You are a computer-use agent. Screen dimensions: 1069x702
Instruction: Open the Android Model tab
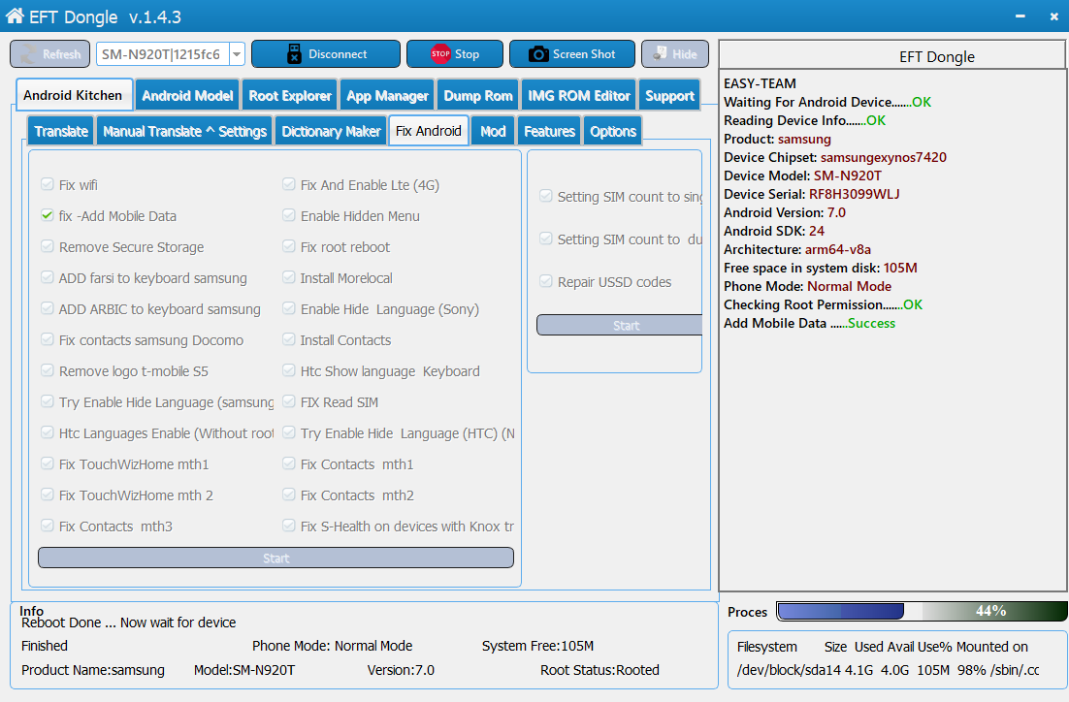(187, 96)
